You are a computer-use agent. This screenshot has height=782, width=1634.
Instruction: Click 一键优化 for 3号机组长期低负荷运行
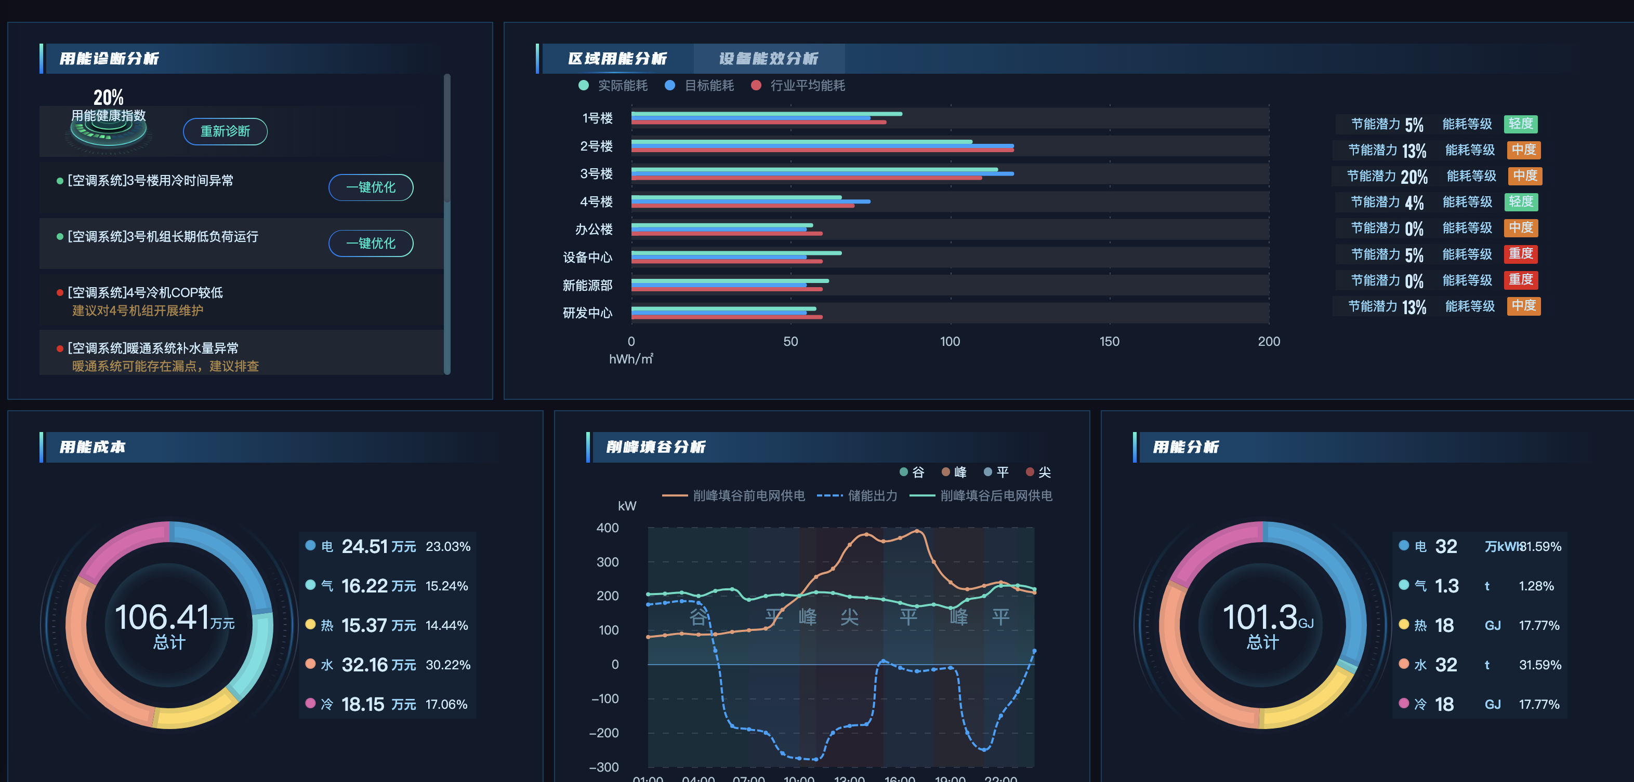click(371, 244)
